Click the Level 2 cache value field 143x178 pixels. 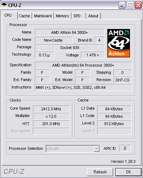click(x=114, y=124)
